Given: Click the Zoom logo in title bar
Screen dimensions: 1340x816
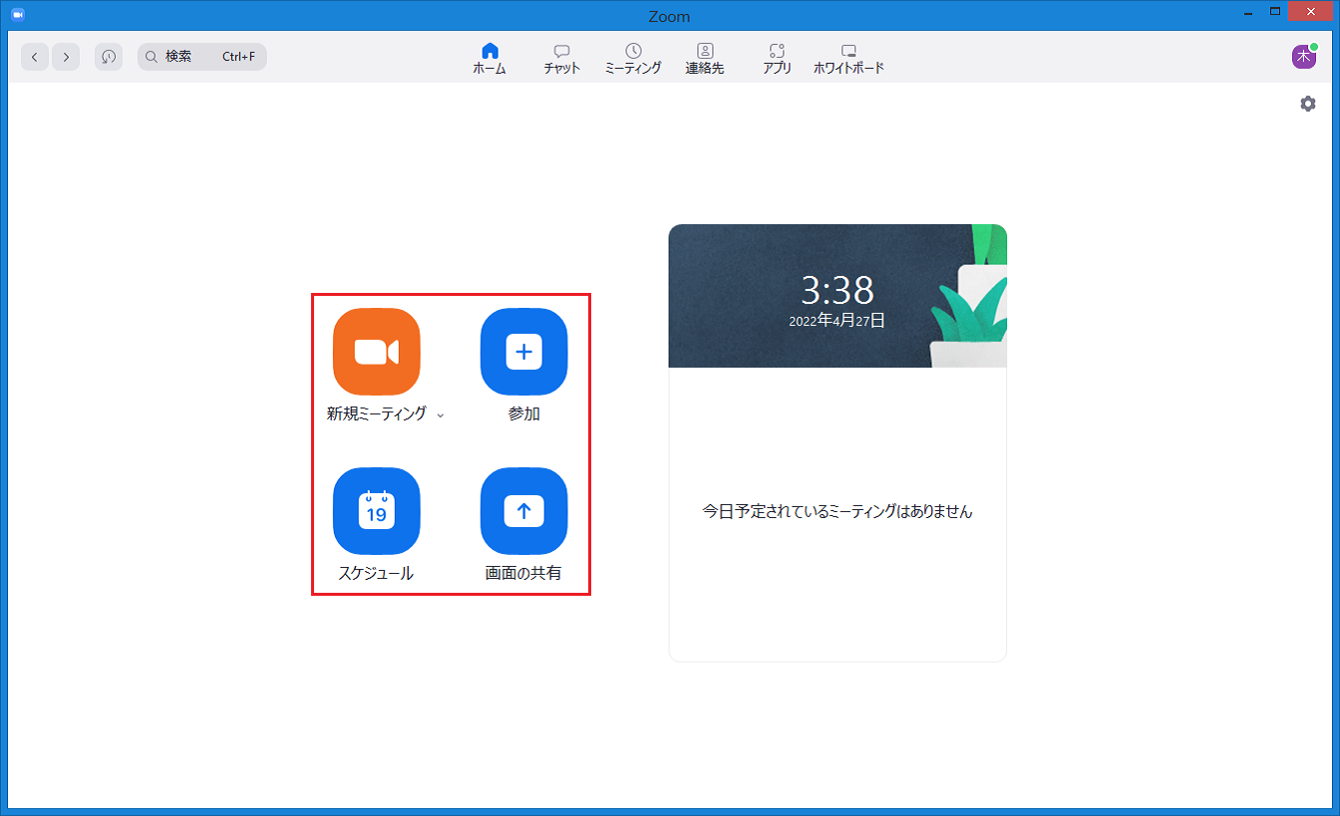Looking at the screenshot, I should point(17,15).
